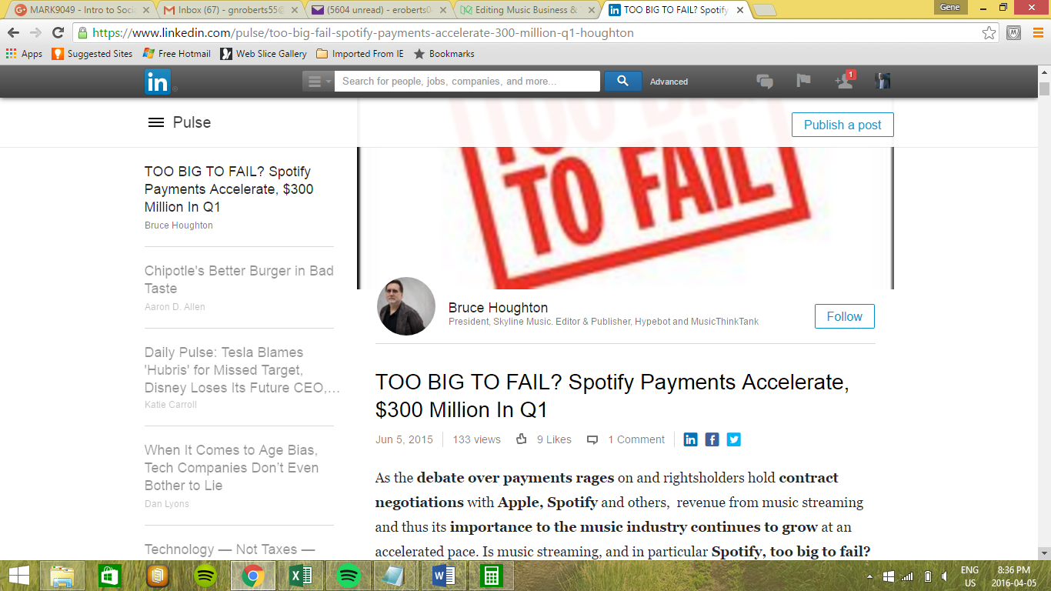
Task: Expand the Pulse hamburger menu
Action: (x=156, y=122)
